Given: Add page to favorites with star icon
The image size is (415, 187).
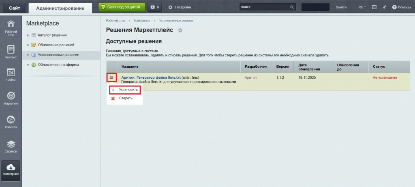Looking at the screenshot, I should click(180, 30).
